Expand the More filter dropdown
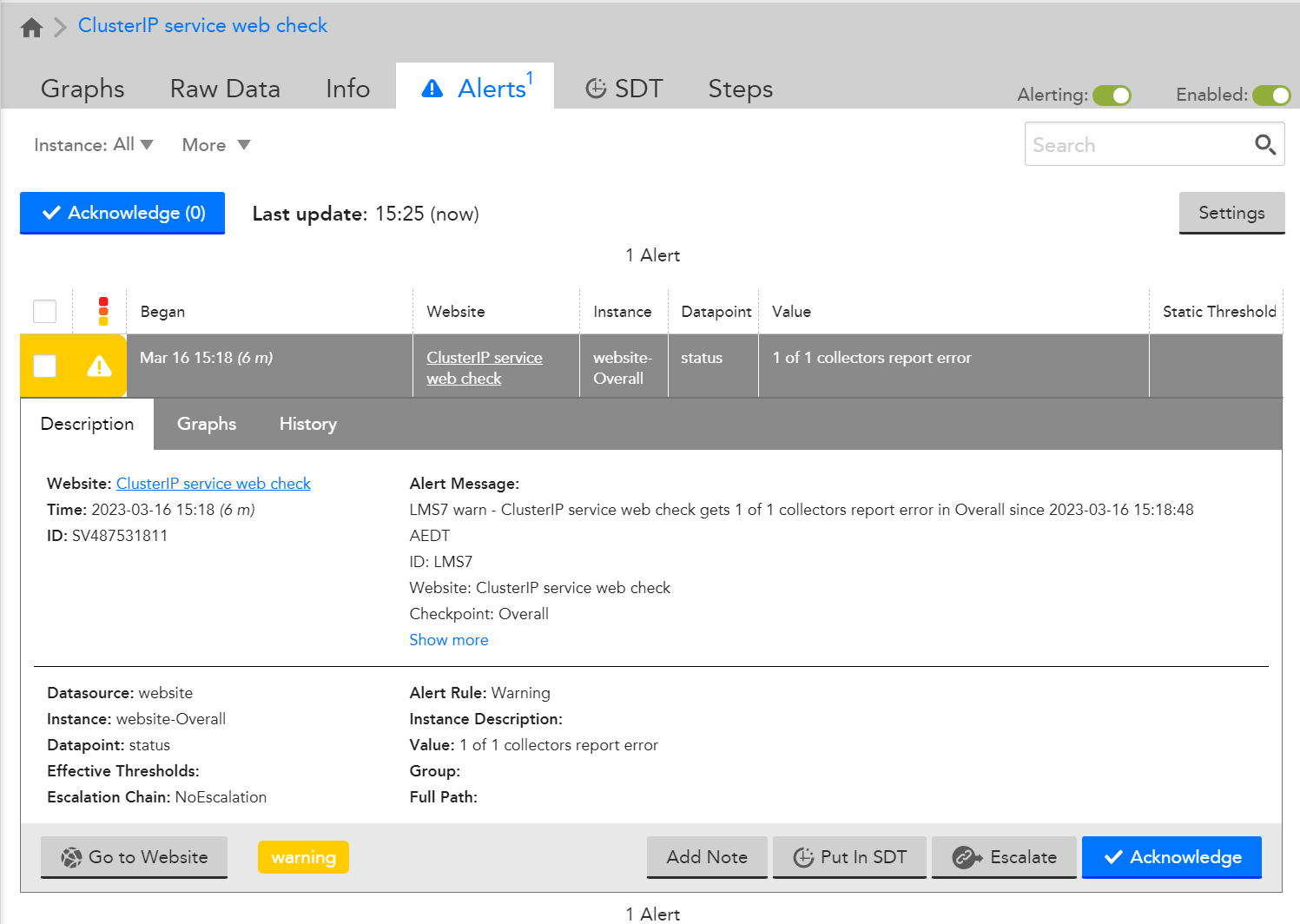This screenshot has height=924, width=1300. (214, 144)
